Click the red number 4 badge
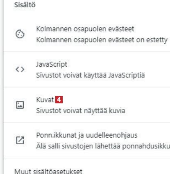The image size is (170, 174). coord(59,100)
